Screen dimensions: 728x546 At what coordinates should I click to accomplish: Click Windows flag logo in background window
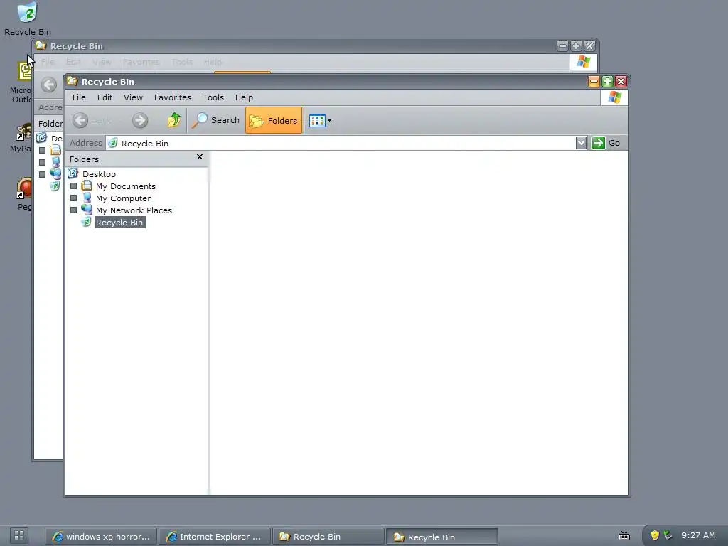point(583,62)
